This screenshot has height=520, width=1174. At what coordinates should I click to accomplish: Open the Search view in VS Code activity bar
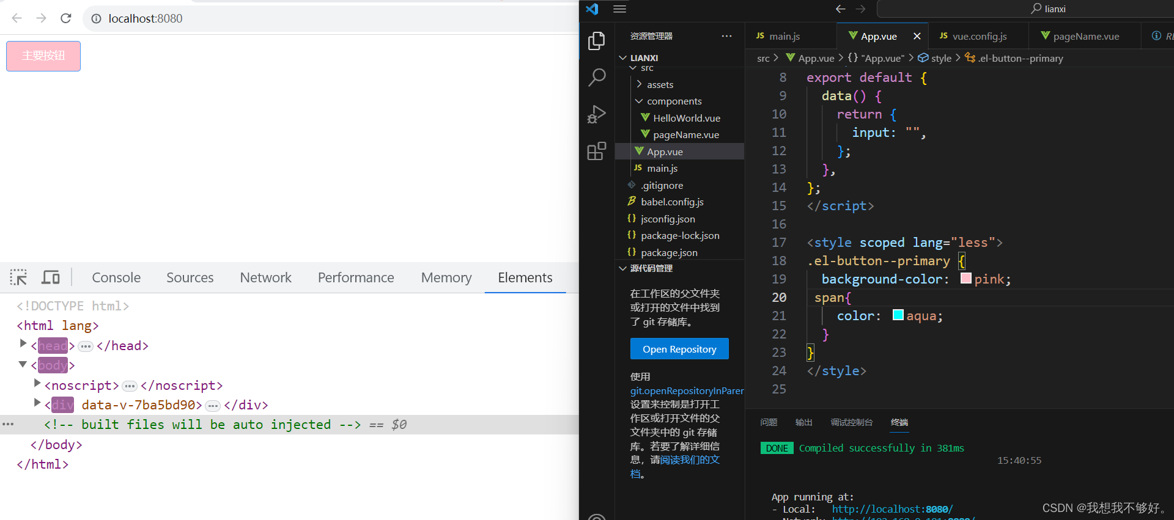pos(597,78)
